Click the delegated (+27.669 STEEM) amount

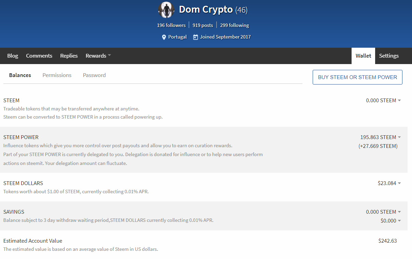tap(378, 146)
